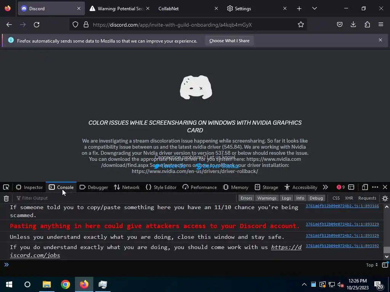This screenshot has height=292, width=390.
Task: Show site security padlock info
Action: point(86,25)
